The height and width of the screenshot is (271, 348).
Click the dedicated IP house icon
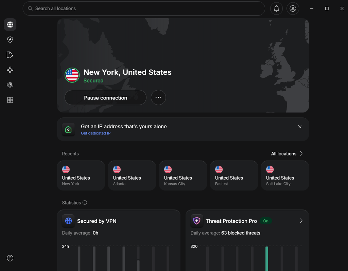68,129
